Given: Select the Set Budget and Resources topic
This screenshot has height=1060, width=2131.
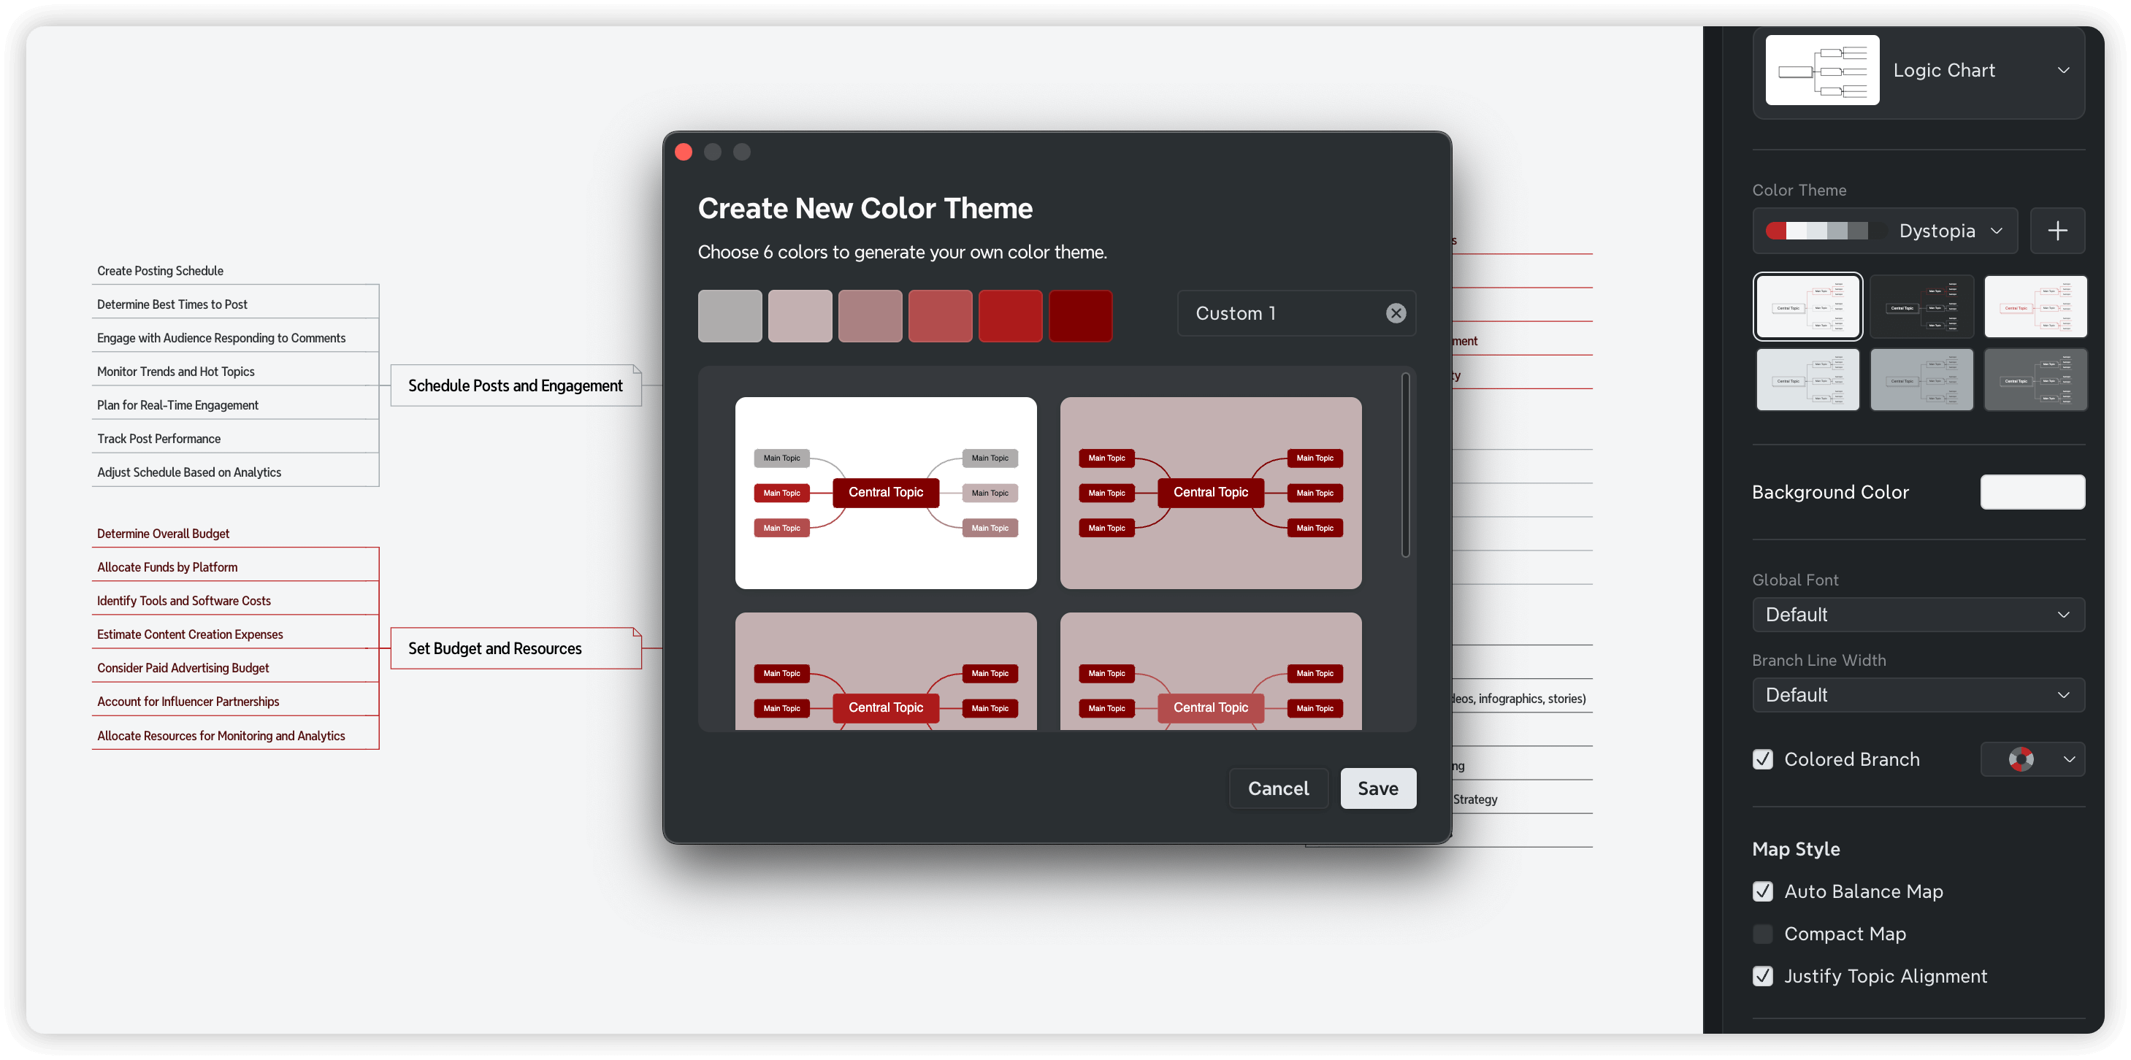Looking at the screenshot, I should coord(516,648).
